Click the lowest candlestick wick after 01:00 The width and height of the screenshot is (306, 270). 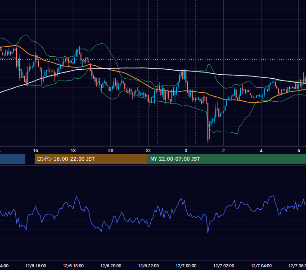(208, 141)
